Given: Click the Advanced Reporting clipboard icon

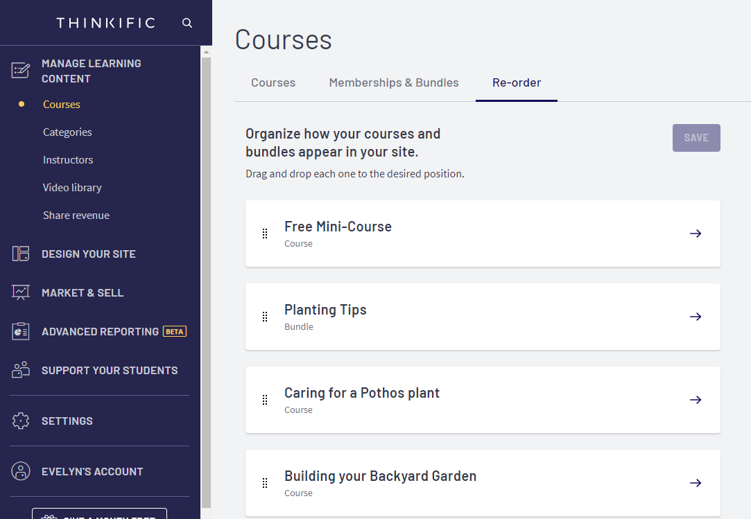Looking at the screenshot, I should click(21, 331).
